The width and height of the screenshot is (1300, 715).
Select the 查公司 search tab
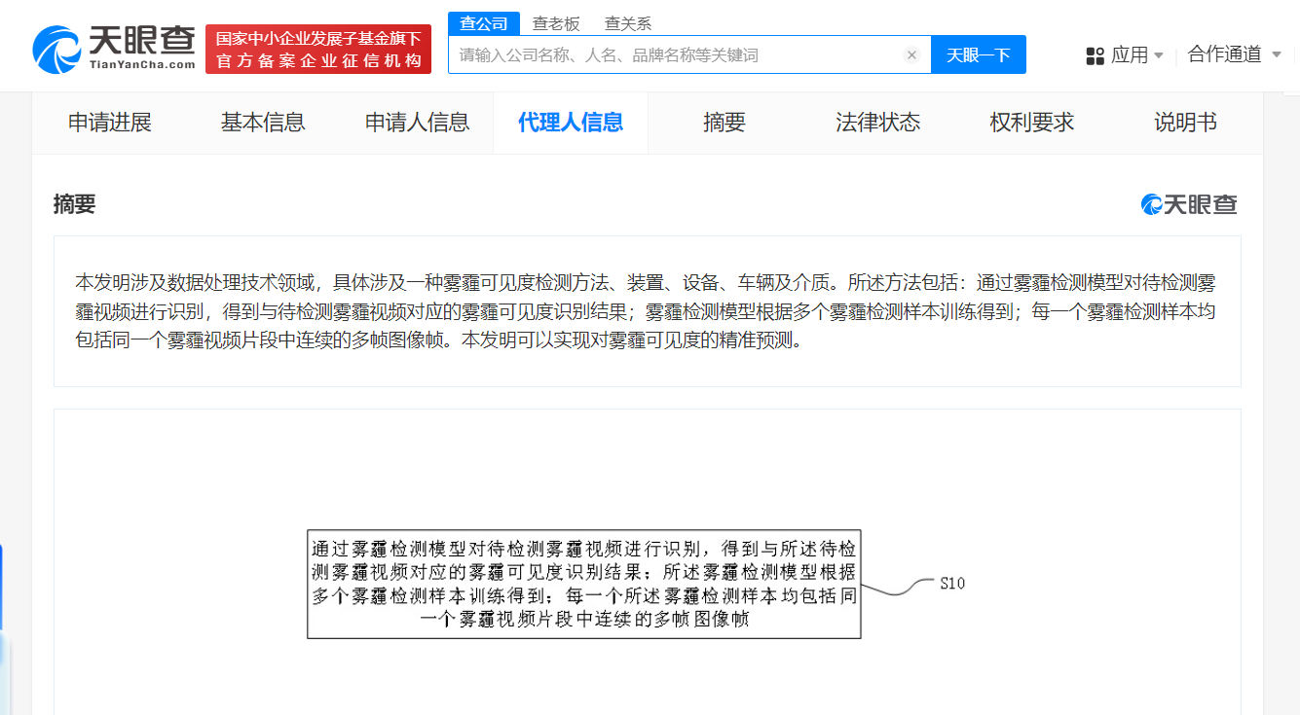click(484, 23)
